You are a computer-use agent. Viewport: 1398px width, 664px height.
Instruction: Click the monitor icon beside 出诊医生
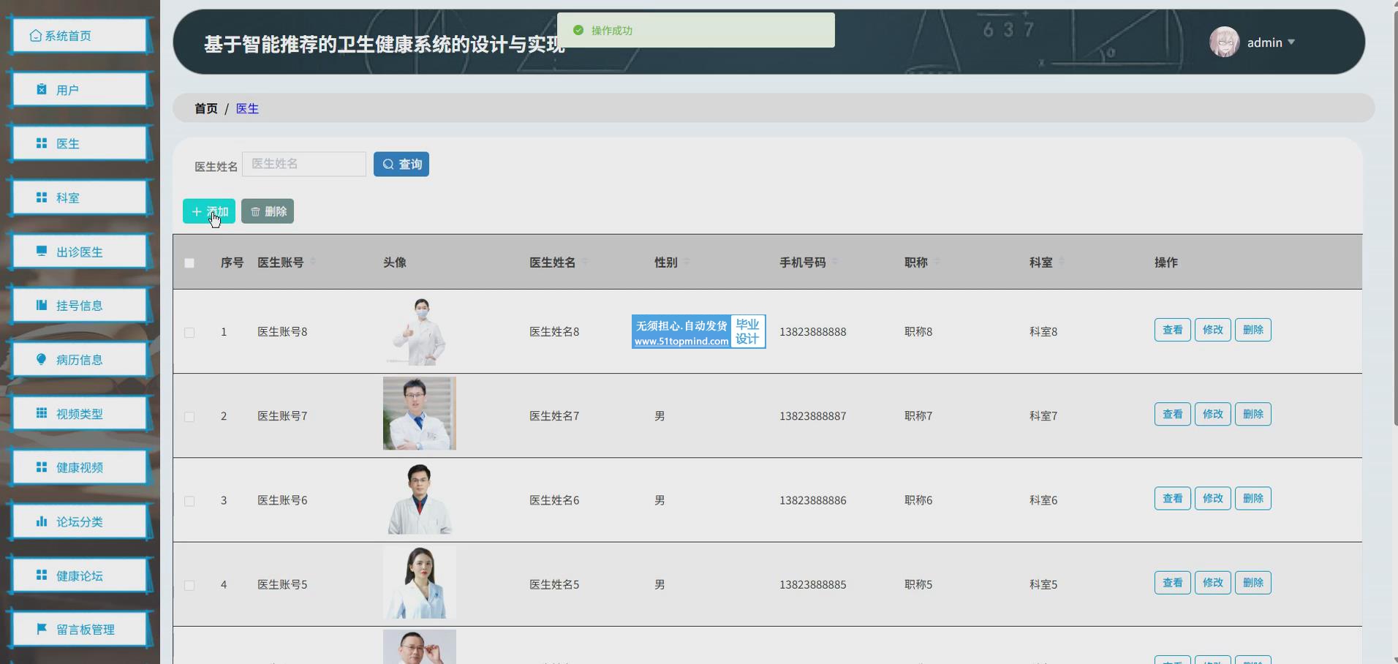(x=42, y=251)
